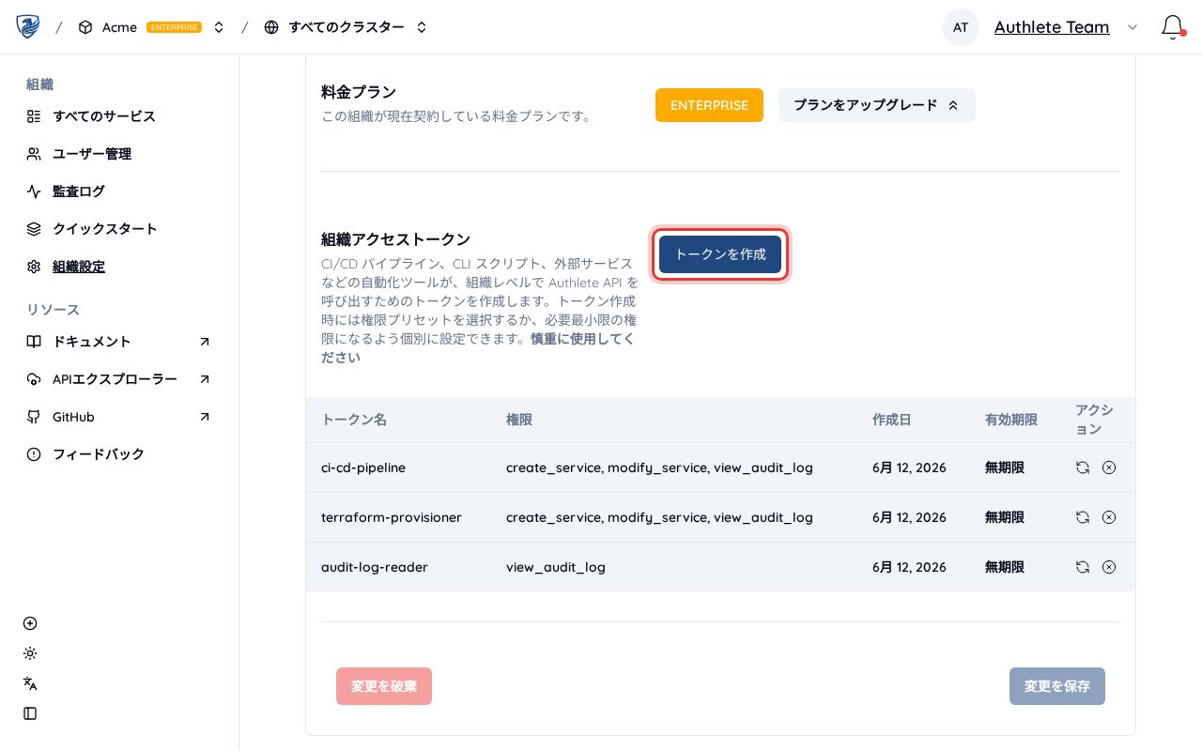
Task: Click the creation date of ci-cd-pipeline
Action: (909, 467)
